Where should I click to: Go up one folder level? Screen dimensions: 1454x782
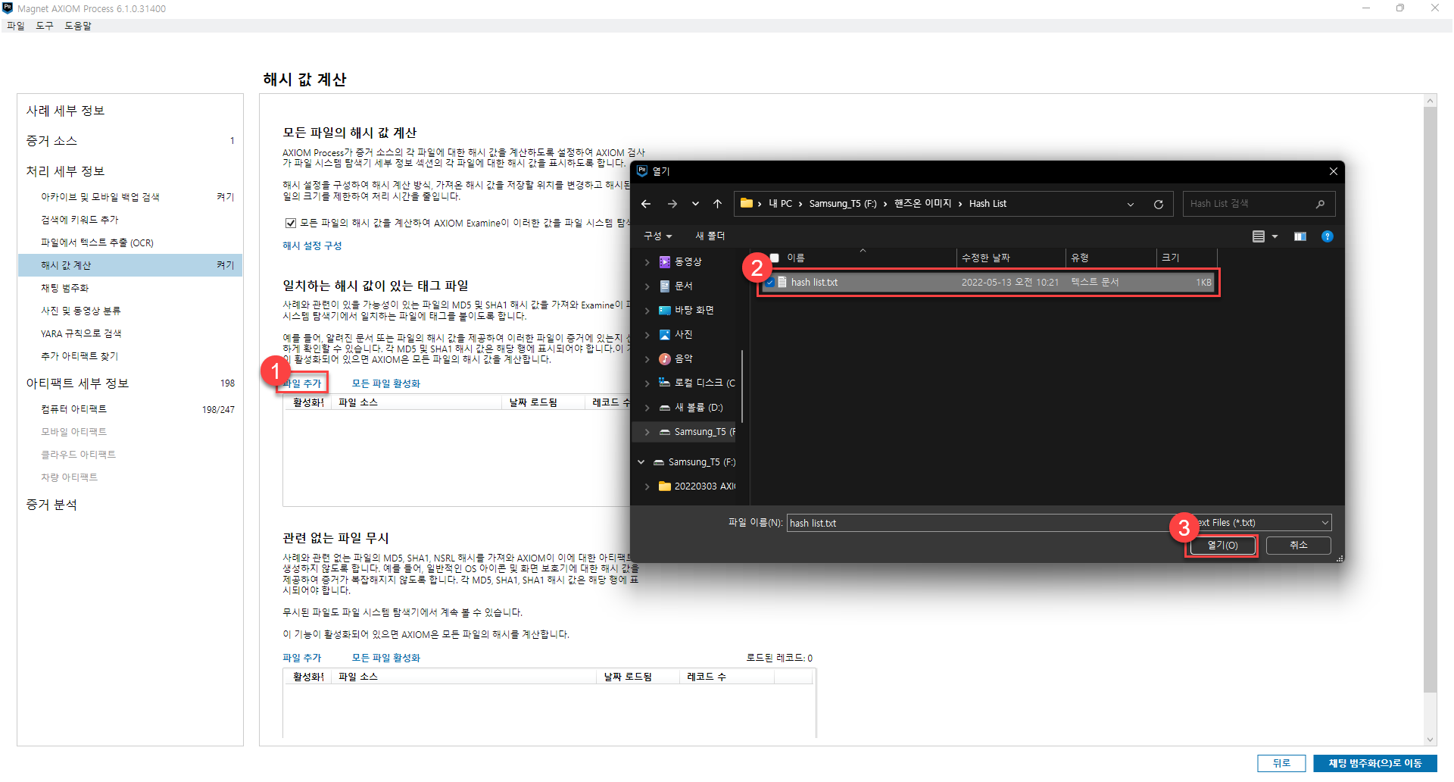717,204
